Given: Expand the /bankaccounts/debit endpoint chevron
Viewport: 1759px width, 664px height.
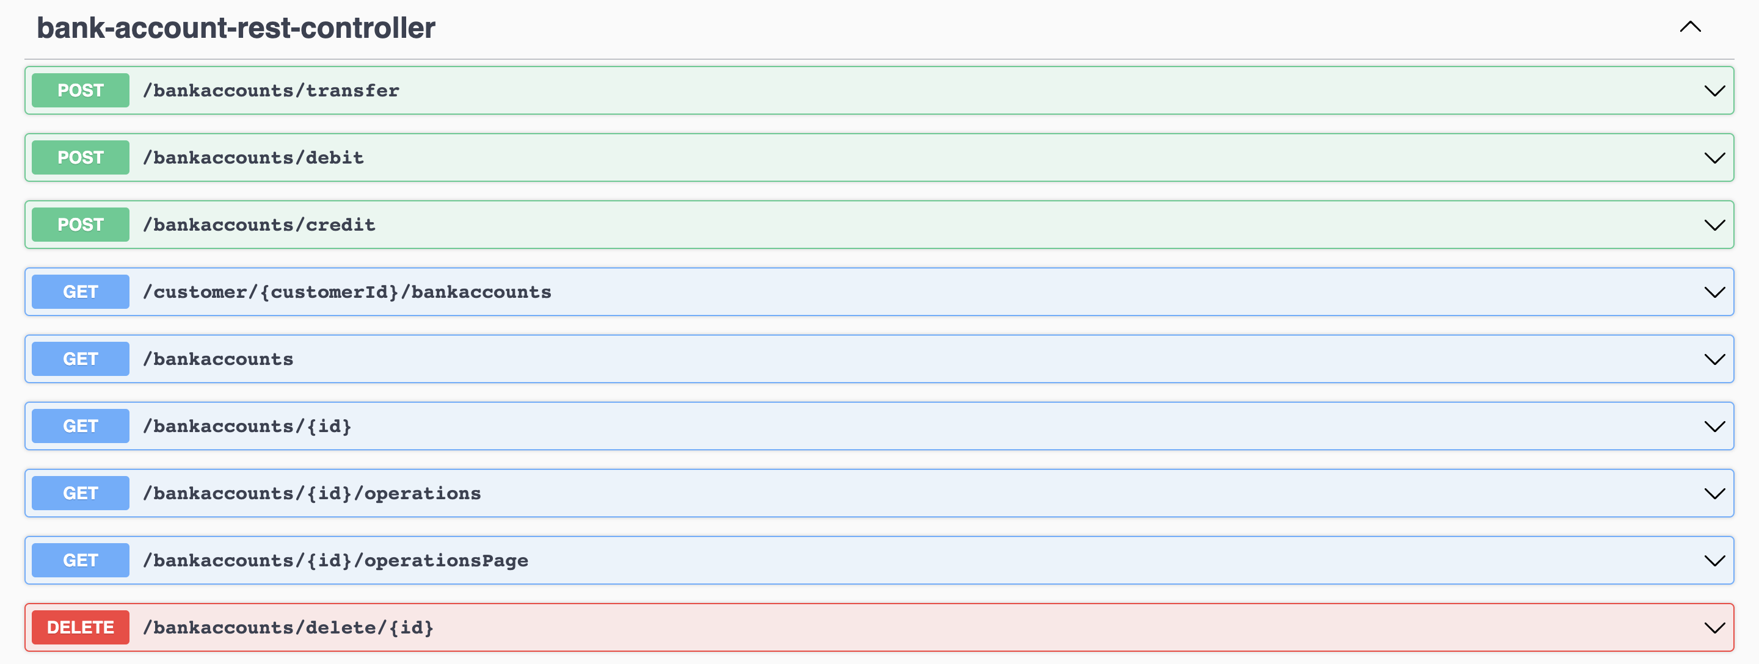Looking at the screenshot, I should (x=1714, y=157).
